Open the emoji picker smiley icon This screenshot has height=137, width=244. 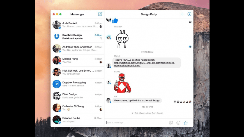coord(178,123)
